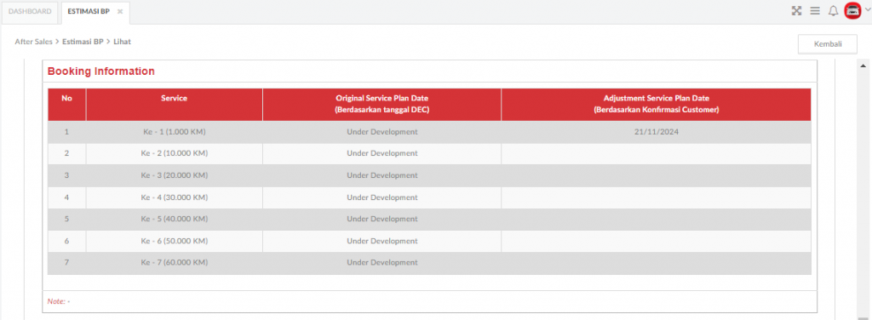872x320 pixels.
Task: Select row Ke - 4 (30.000 KM)
Action: (x=429, y=197)
